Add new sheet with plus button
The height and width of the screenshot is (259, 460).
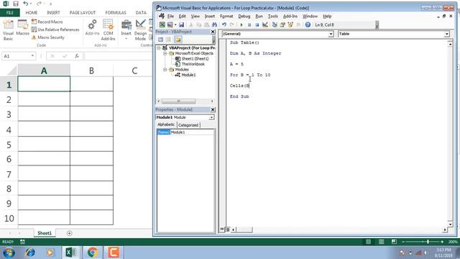[70, 233]
